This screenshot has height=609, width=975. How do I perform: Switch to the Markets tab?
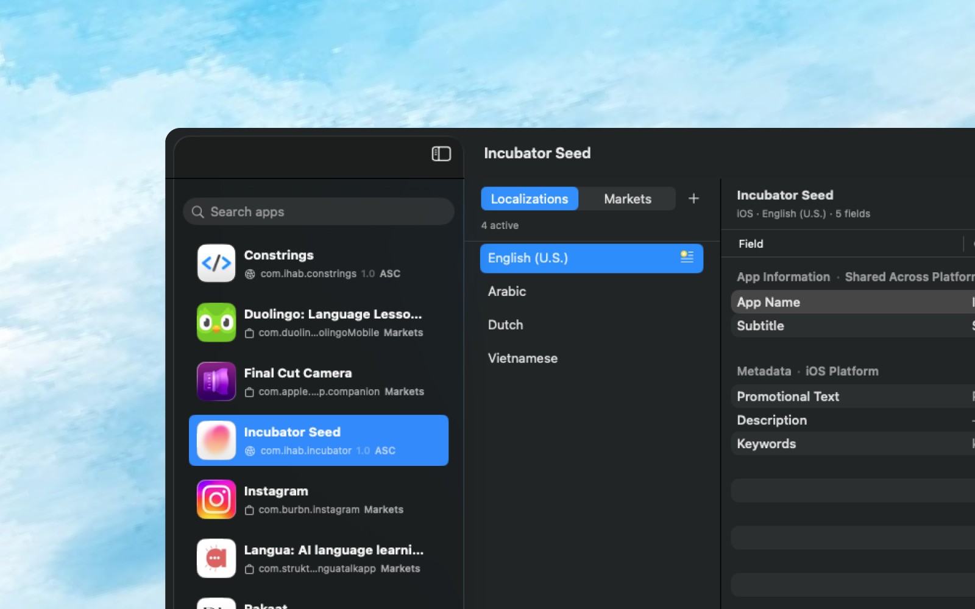pos(628,199)
